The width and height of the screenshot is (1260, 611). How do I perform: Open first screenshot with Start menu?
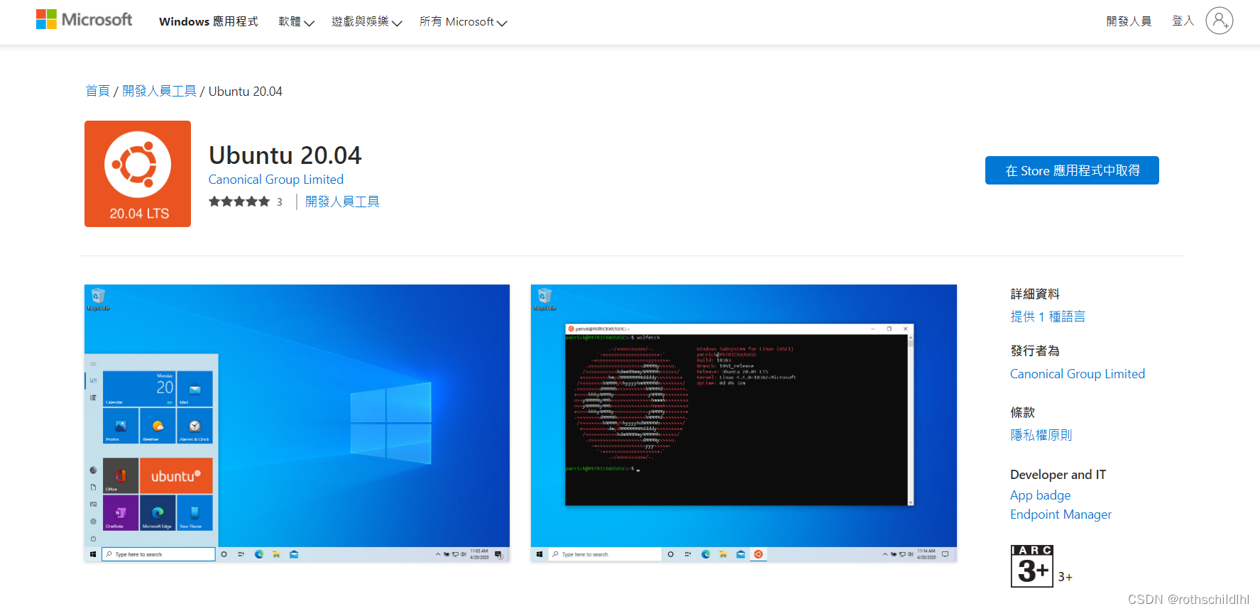click(x=297, y=423)
